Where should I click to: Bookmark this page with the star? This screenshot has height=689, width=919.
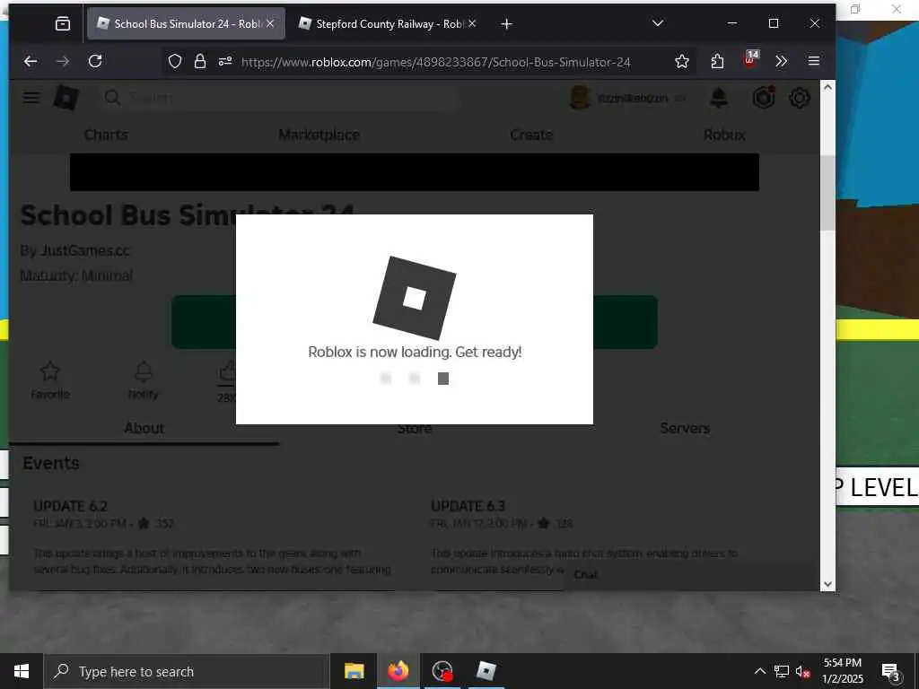point(682,62)
